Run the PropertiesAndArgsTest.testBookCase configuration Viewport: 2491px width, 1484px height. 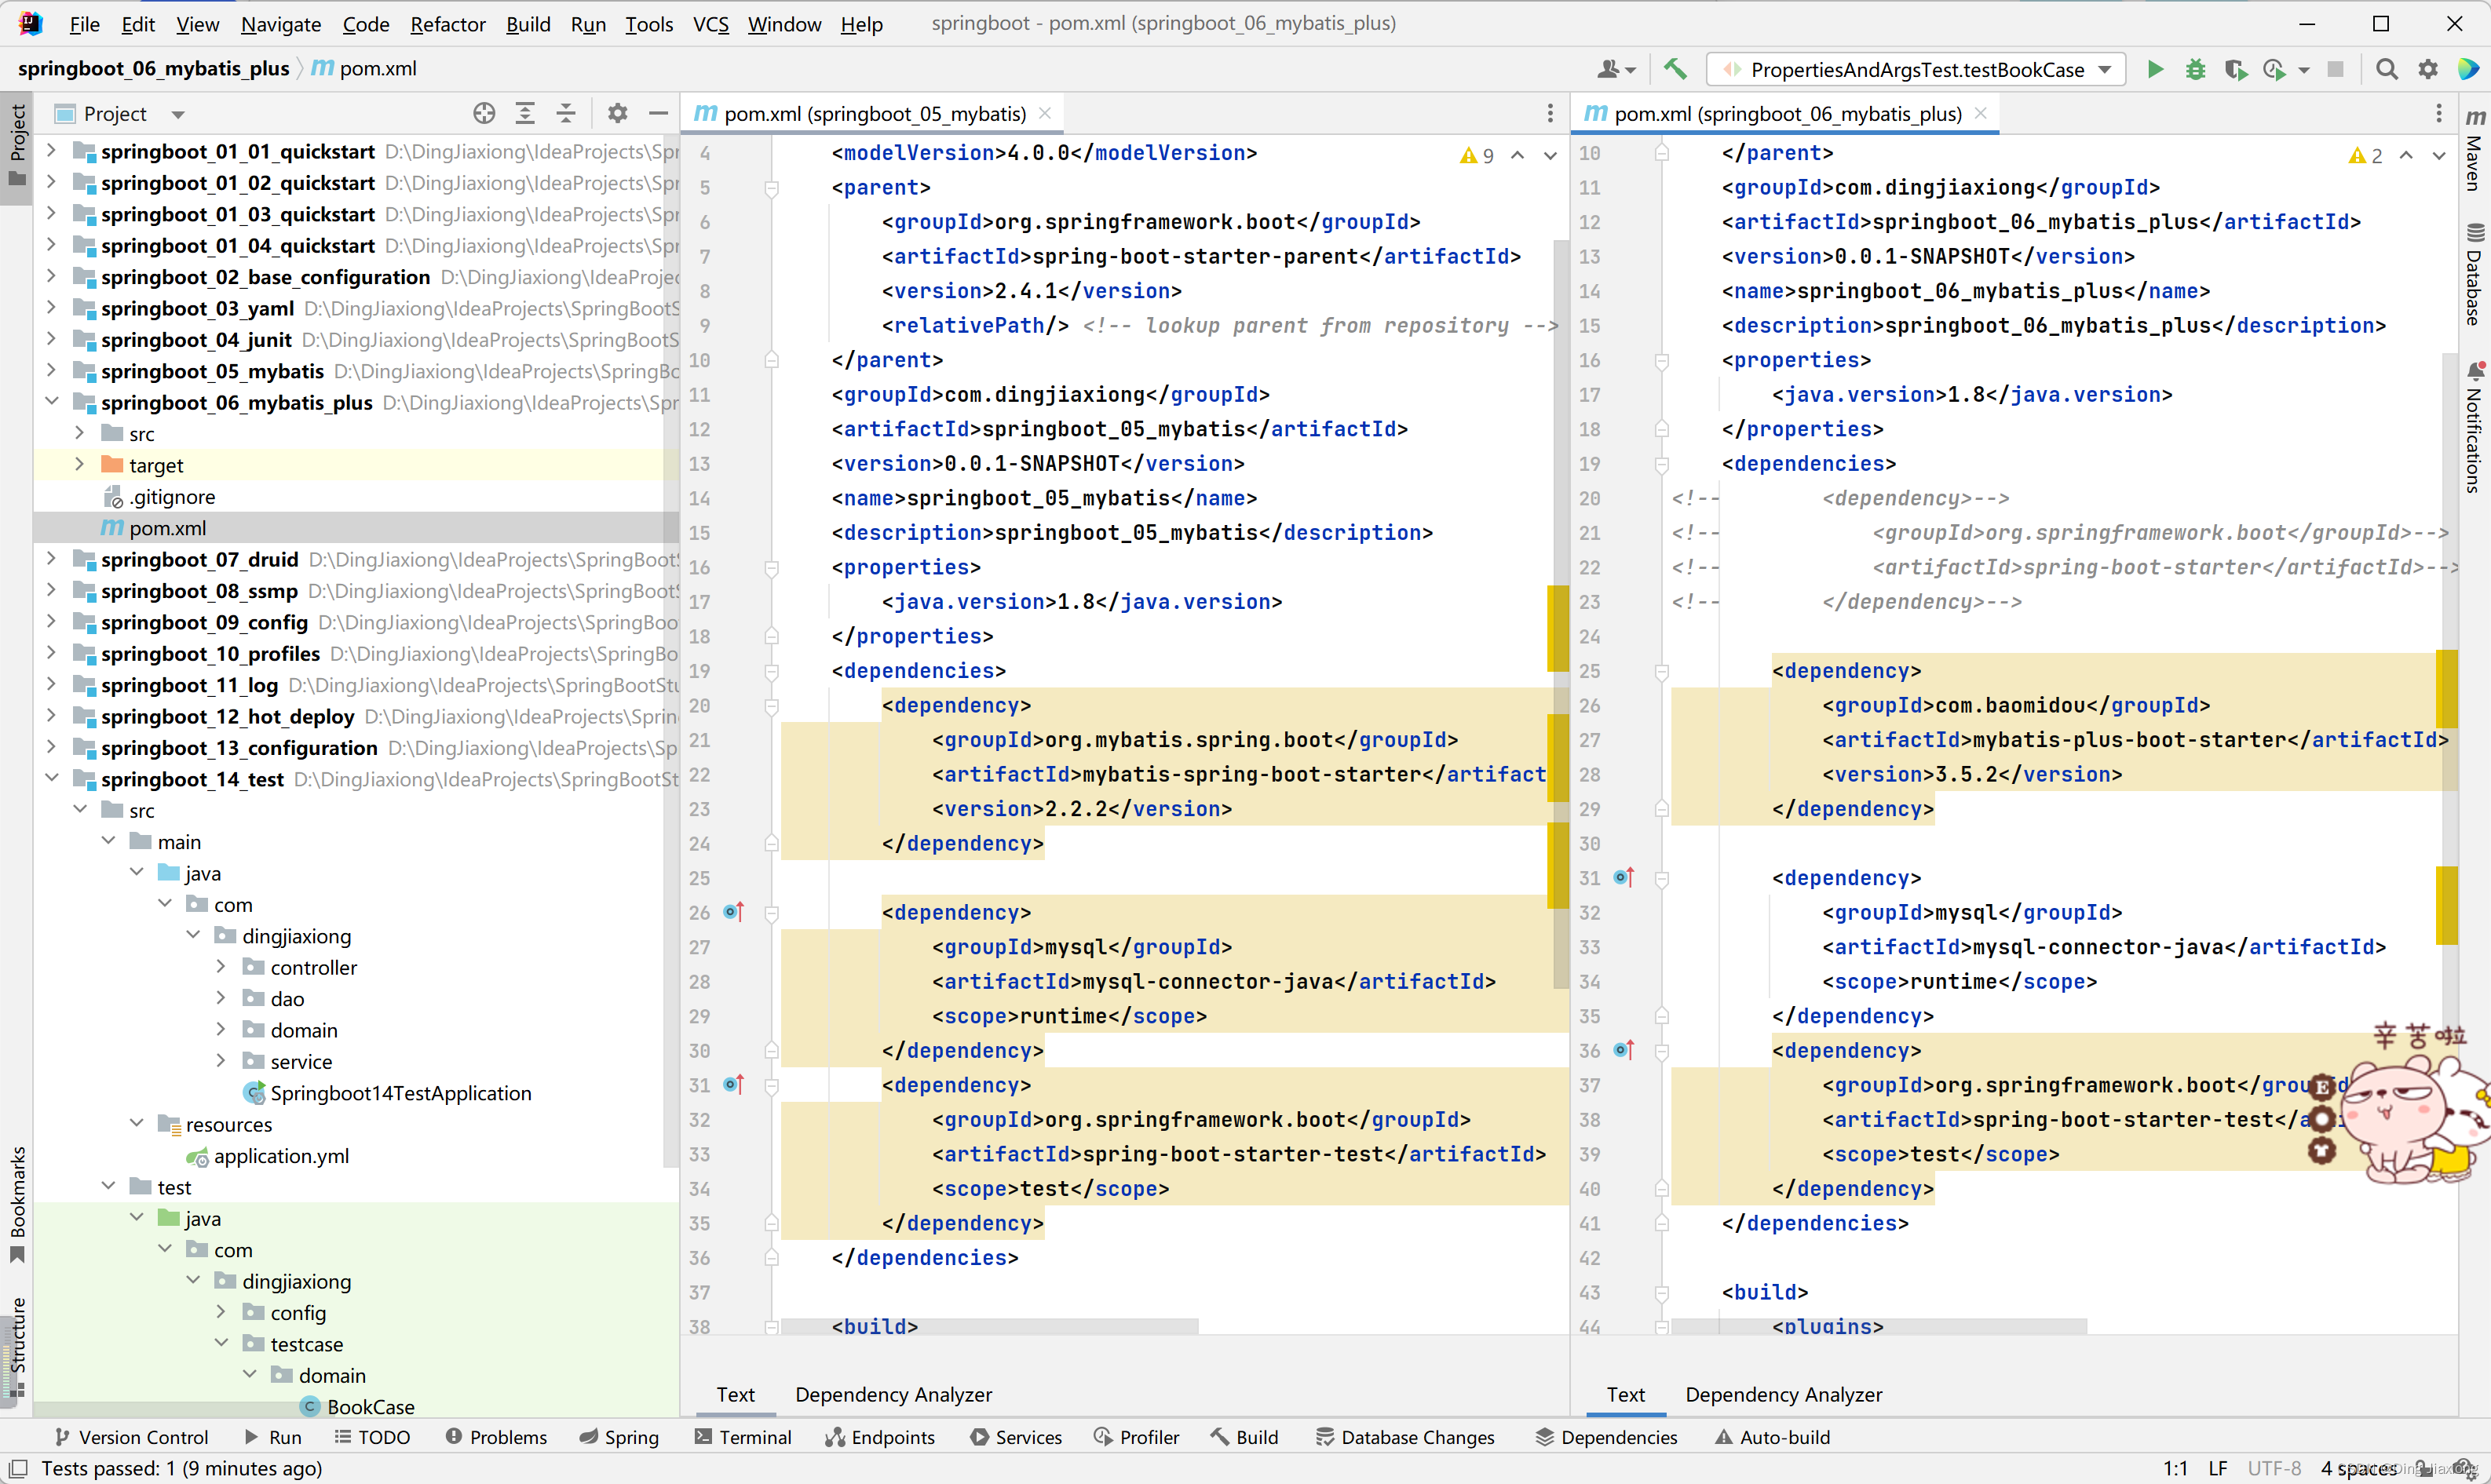coord(2155,69)
